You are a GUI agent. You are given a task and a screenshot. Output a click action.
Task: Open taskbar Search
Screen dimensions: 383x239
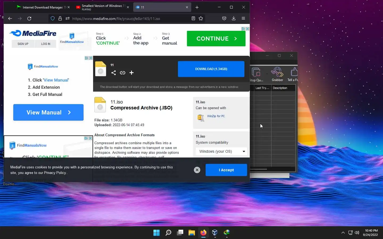(x=168, y=233)
